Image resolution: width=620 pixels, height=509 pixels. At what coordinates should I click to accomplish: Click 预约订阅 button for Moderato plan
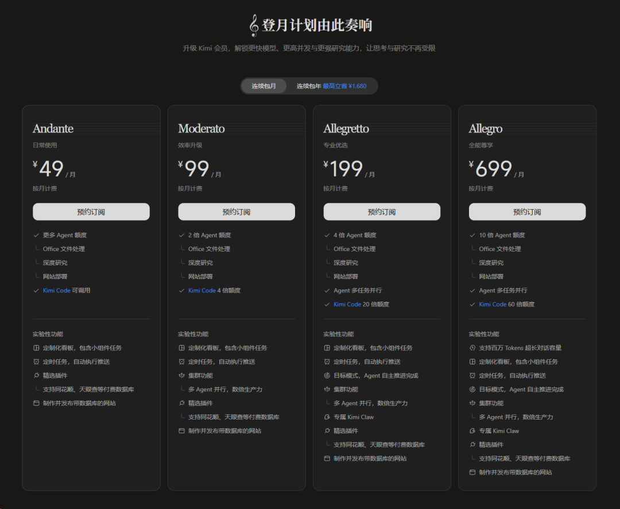(237, 212)
